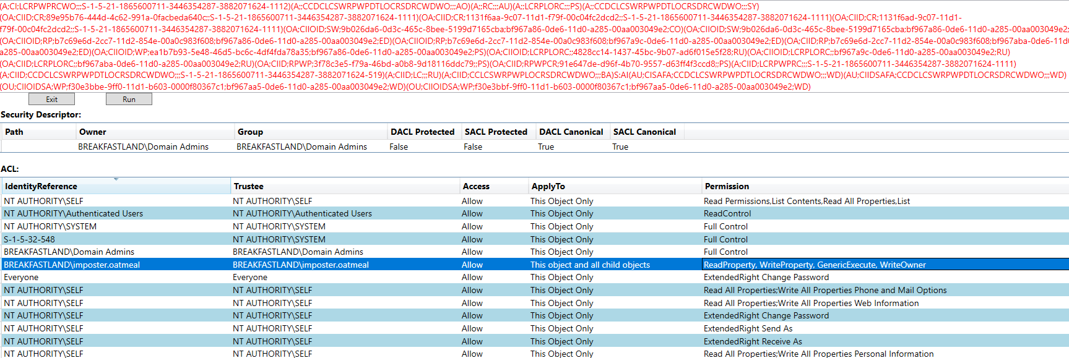
Task: Sort by the Trustee column header
Action: 248,186
